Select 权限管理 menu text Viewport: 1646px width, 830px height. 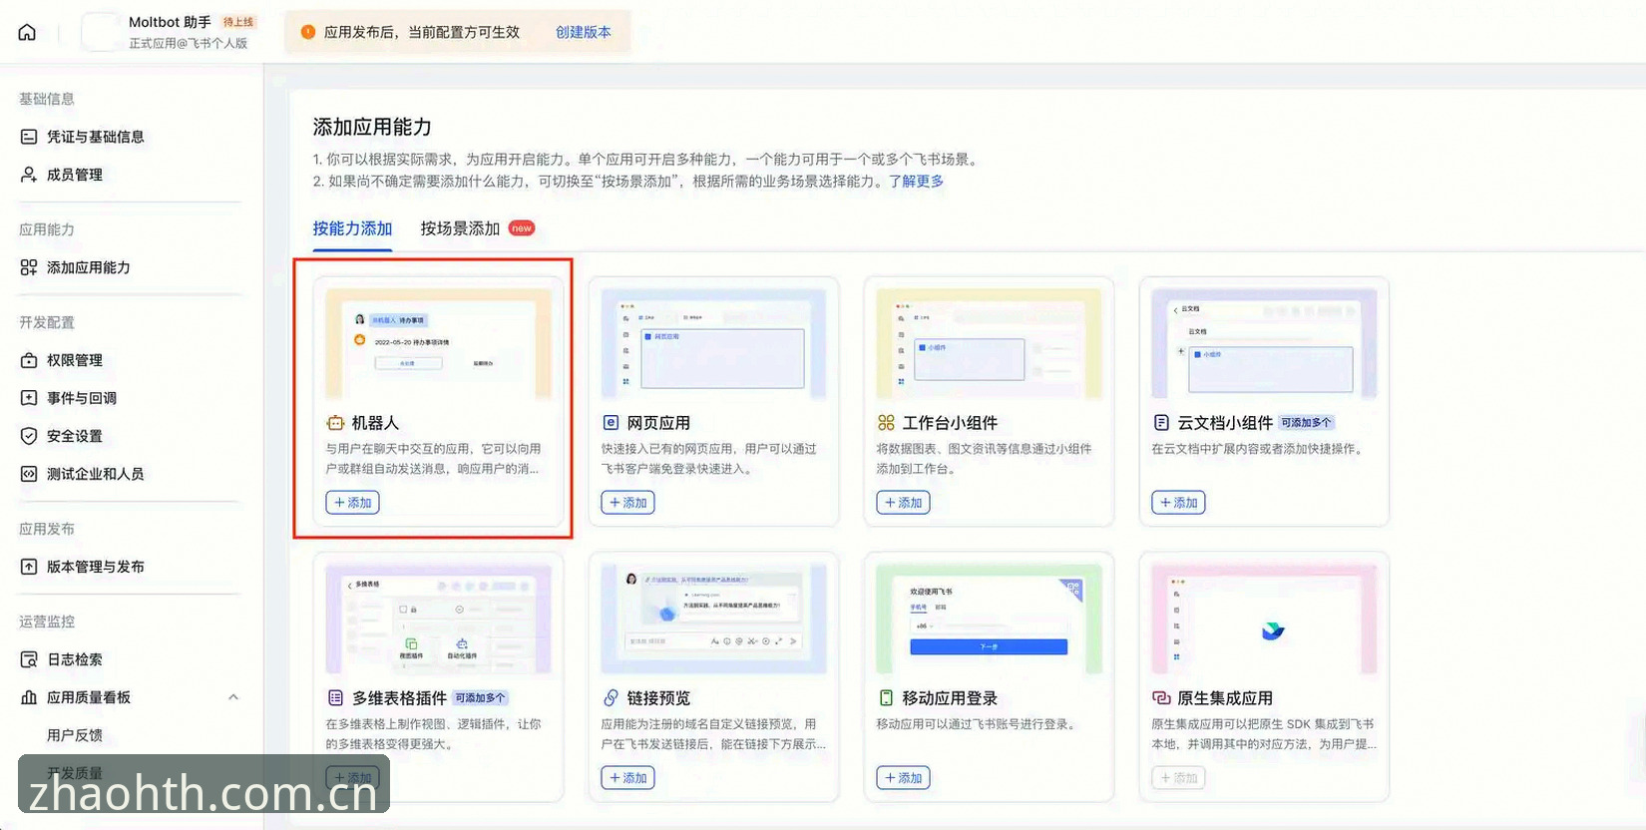(75, 360)
